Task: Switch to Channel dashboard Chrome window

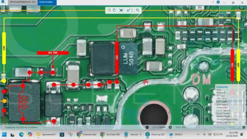Action: 86,134
